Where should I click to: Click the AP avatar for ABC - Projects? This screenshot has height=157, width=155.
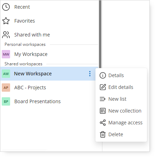[x=6, y=88]
